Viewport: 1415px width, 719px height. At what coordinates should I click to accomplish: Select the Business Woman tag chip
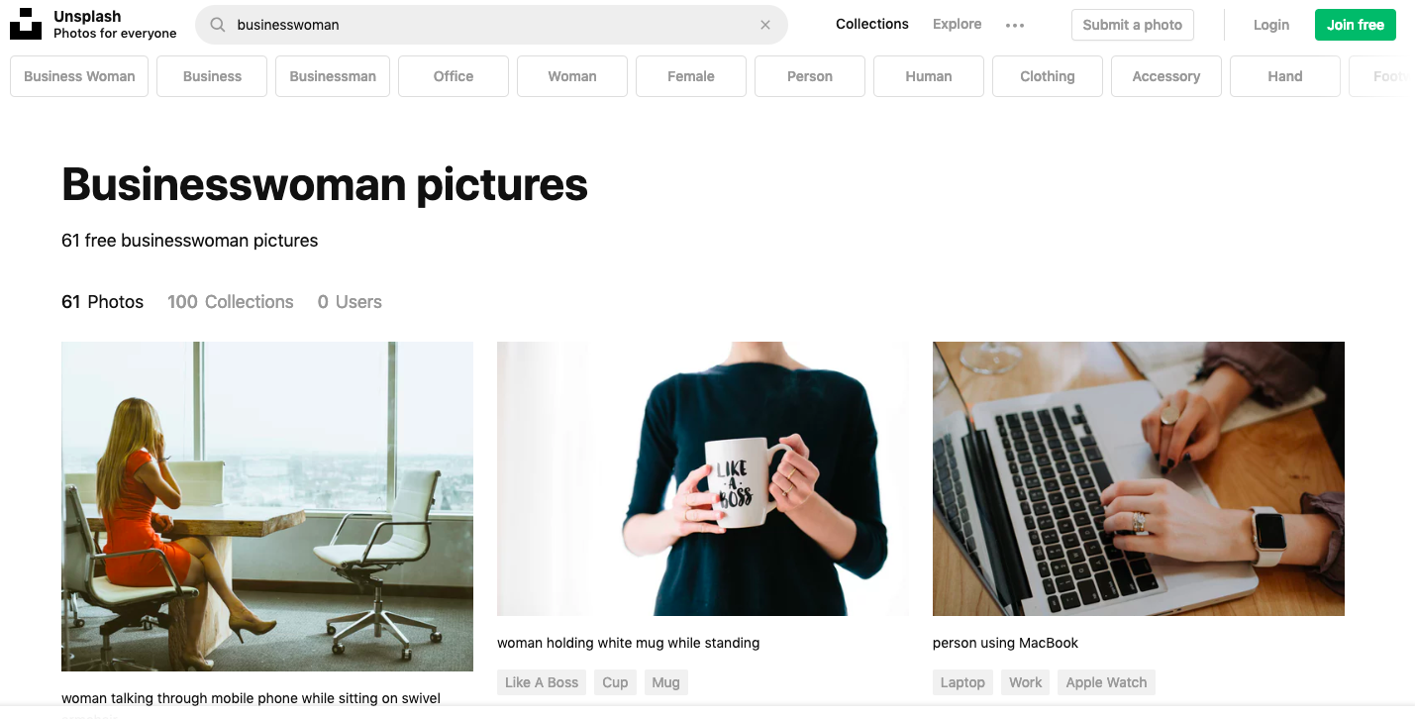[79, 76]
